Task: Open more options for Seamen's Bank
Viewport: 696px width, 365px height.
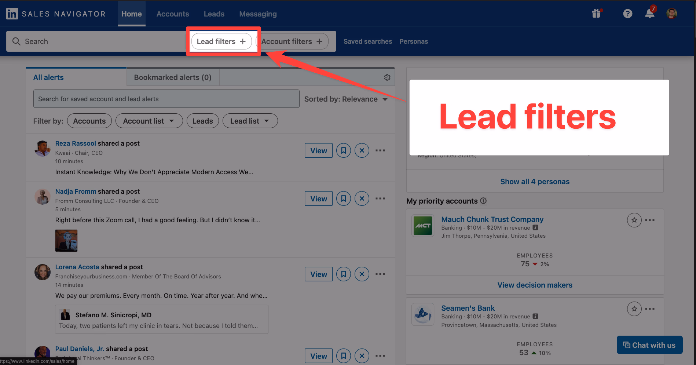Action: (650, 309)
